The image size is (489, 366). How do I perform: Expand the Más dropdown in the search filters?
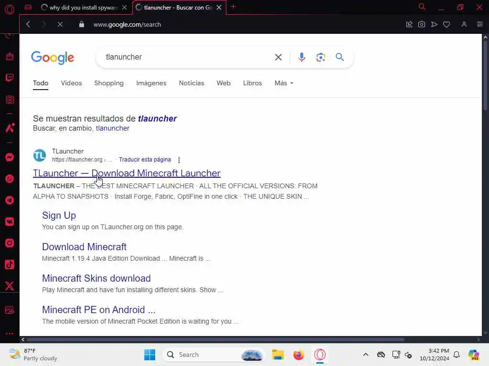(284, 83)
